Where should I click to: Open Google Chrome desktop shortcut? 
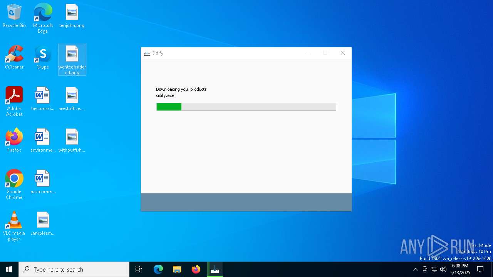[x=14, y=185]
